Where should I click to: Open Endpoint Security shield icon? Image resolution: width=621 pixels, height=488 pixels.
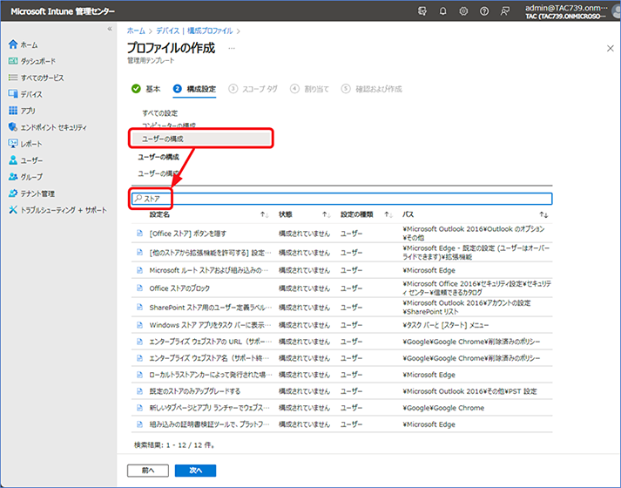point(13,127)
